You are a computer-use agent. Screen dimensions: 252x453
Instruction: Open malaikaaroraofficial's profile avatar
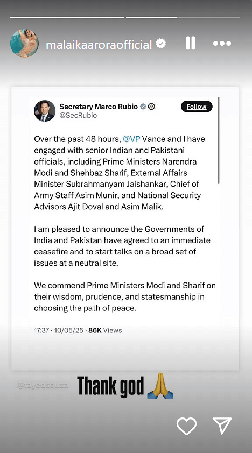coord(24,43)
